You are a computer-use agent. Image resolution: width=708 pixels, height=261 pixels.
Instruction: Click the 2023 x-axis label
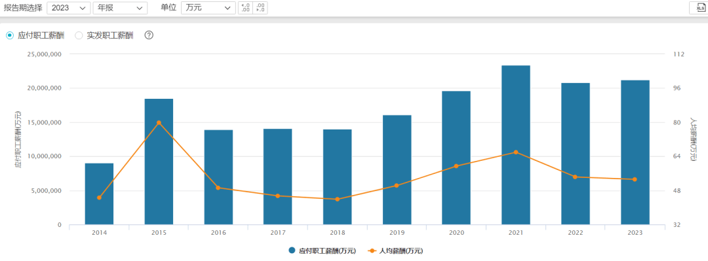(635, 233)
